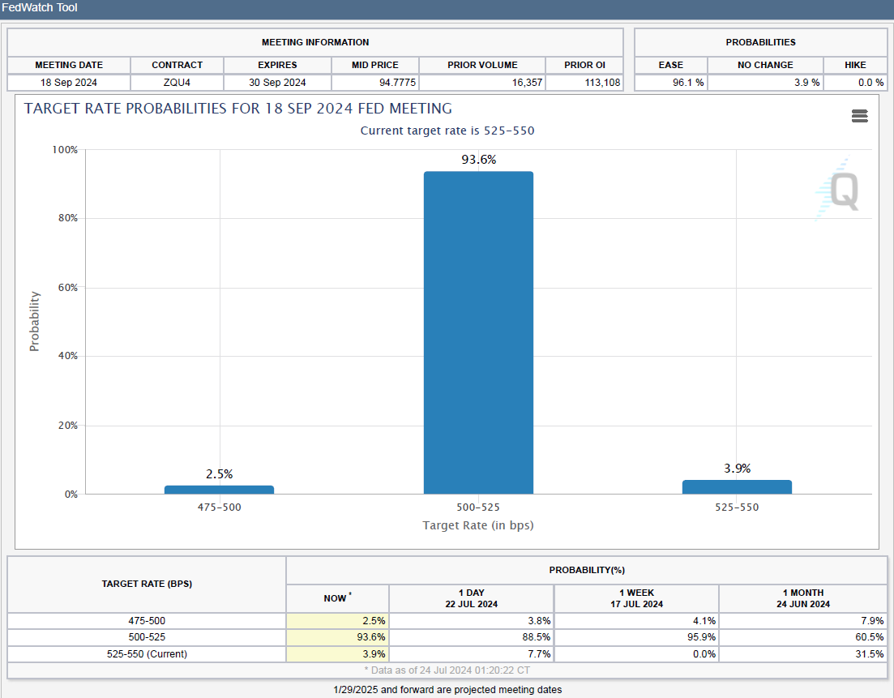Click the 30 Sep 2024 expiry cell

(x=277, y=83)
